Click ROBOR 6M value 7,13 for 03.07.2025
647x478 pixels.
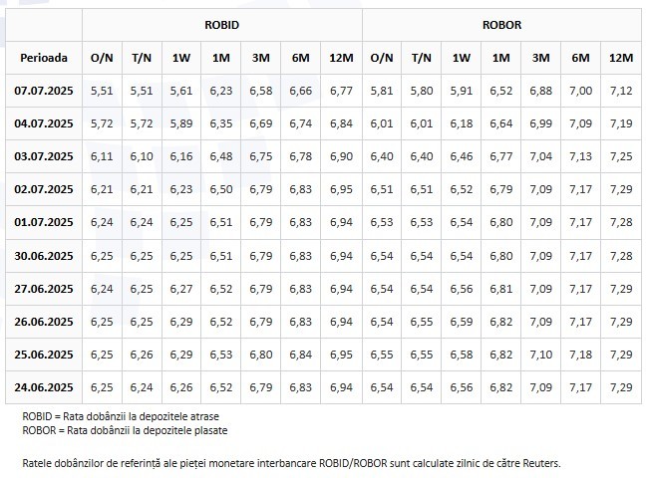click(580, 156)
